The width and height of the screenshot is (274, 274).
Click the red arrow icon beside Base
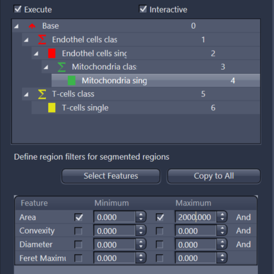point(32,26)
